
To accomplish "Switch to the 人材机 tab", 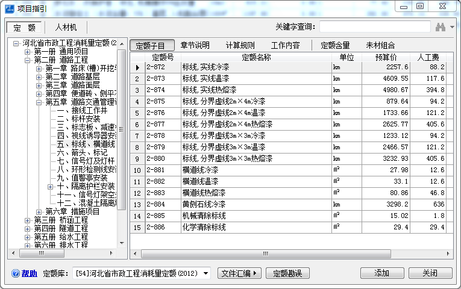I will 66,27.
